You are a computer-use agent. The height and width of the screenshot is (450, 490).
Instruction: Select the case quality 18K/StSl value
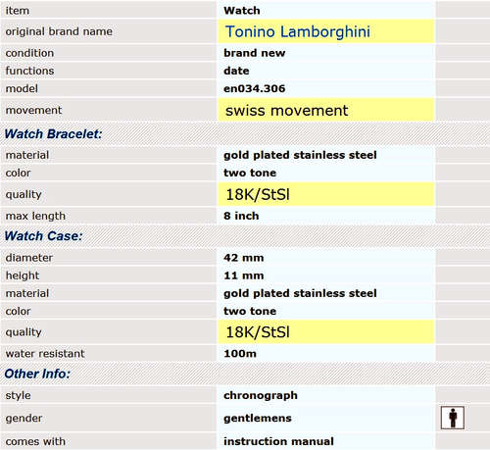pyautogui.click(x=258, y=332)
